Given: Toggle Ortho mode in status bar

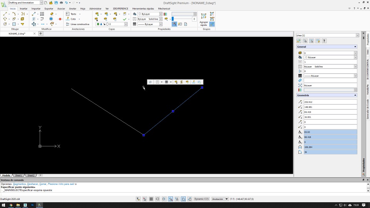Looking at the screenshot, I should click(x=157, y=199).
